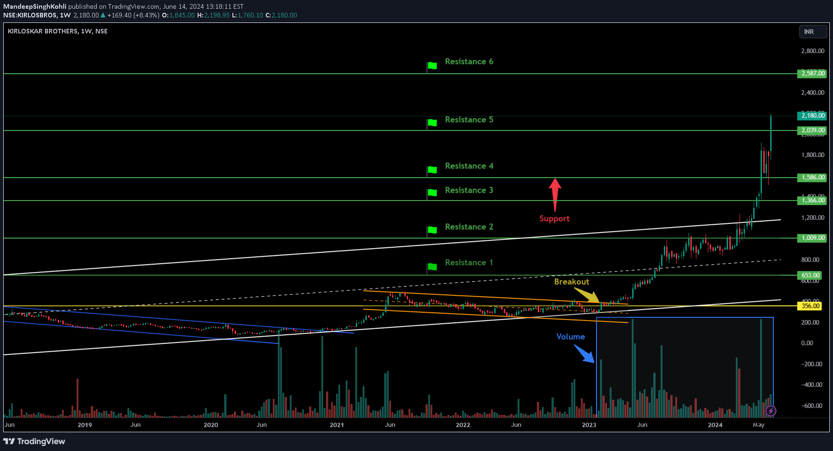Click the high value H:2,198.95 in header
This screenshot has height=451, width=833.
(x=213, y=15)
